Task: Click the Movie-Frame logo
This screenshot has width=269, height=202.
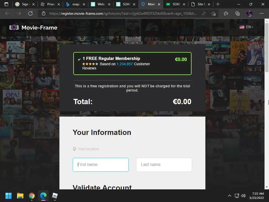Action: pyautogui.click(x=33, y=27)
